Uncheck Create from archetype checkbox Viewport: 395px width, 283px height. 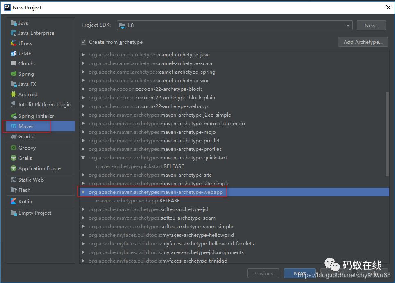84,42
